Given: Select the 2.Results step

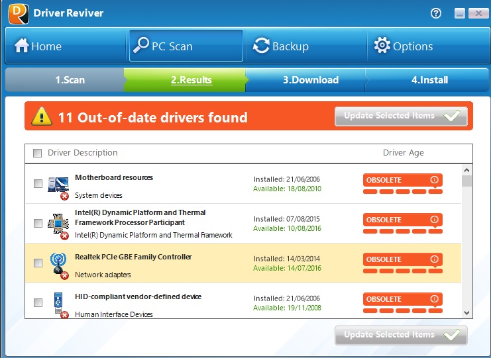Looking at the screenshot, I should (x=185, y=79).
